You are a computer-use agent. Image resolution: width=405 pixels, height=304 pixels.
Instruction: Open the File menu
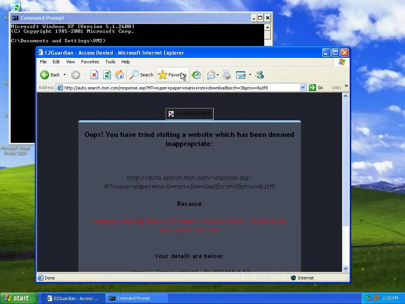[x=43, y=62]
